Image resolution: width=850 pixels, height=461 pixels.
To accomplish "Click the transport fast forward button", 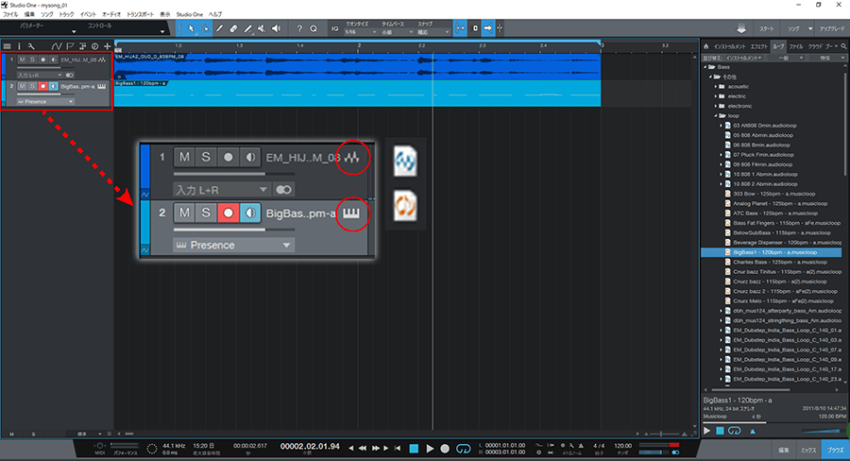I will pos(375,449).
